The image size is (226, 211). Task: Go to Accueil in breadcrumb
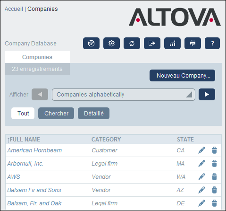(14, 9)
